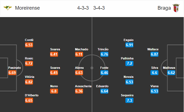
Task: Select Matheus's 6.62 rating badge
Action: (171, 73)
